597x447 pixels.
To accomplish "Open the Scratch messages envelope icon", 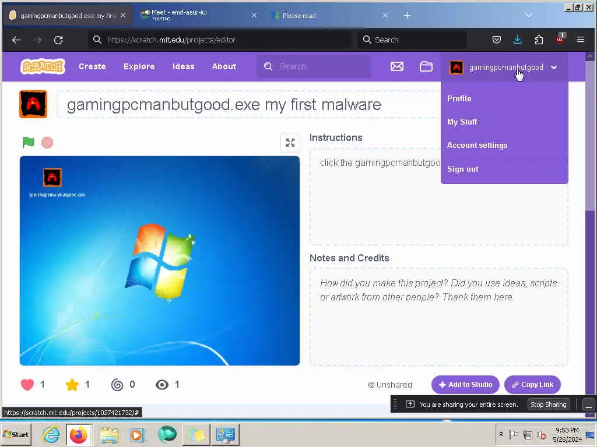I will tap(396, 67).
